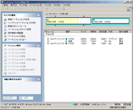133x110 pixels.
Task: Click the delete partition toolbar icon
Action: pos(15,9)
